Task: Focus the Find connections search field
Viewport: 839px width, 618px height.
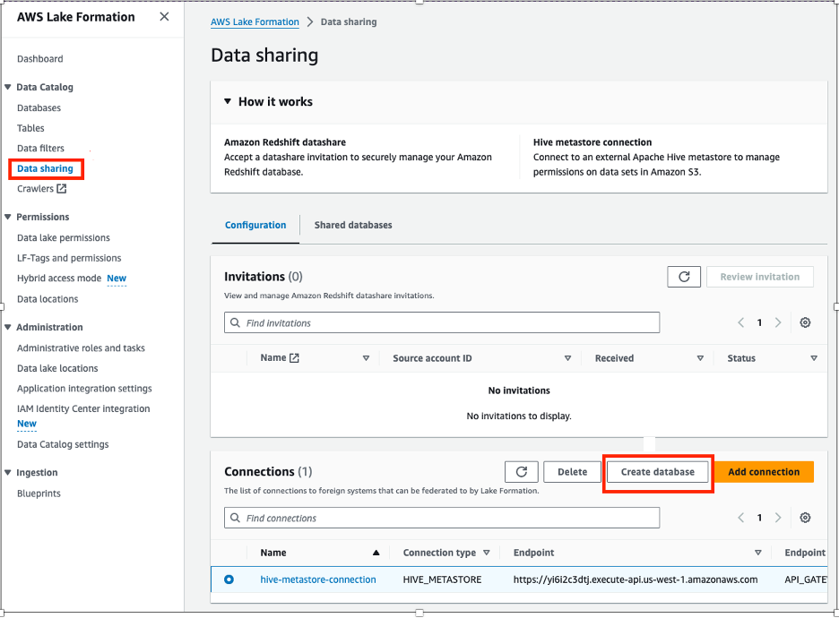Action: [442, 518]
